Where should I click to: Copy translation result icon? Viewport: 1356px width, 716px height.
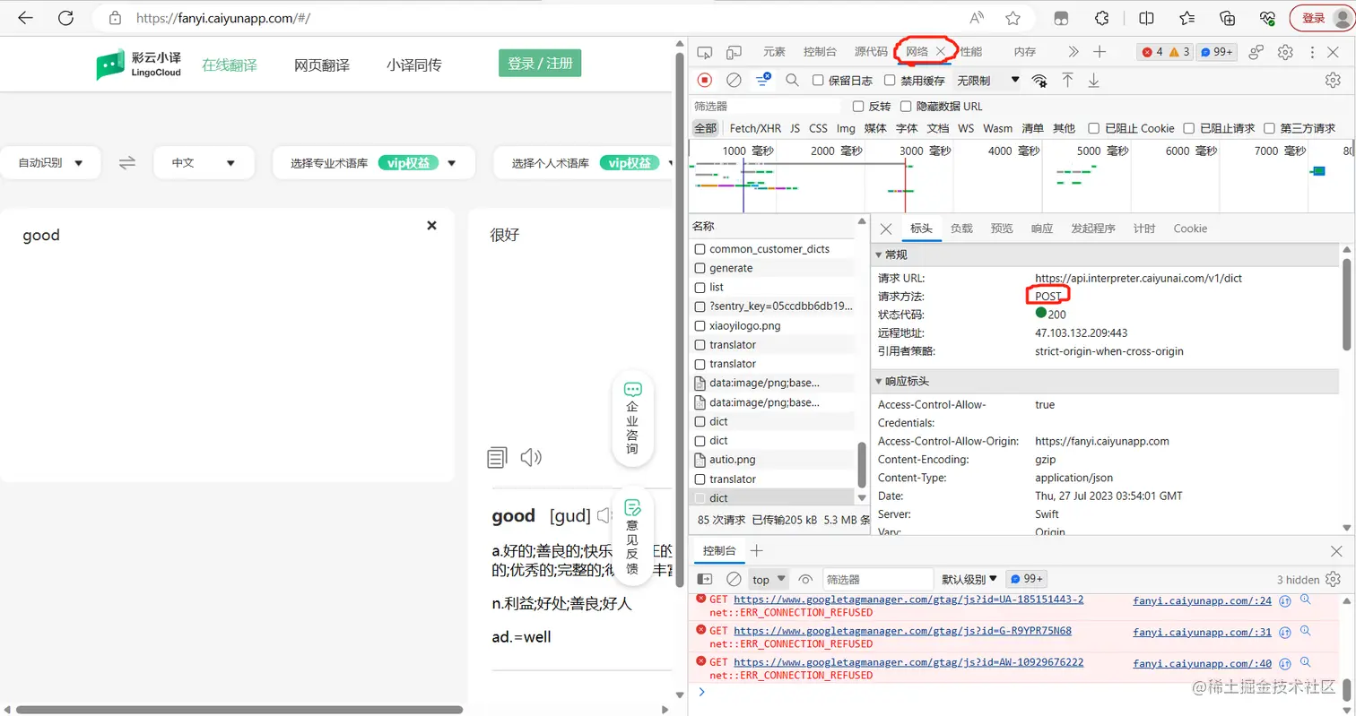coord(497,458)
